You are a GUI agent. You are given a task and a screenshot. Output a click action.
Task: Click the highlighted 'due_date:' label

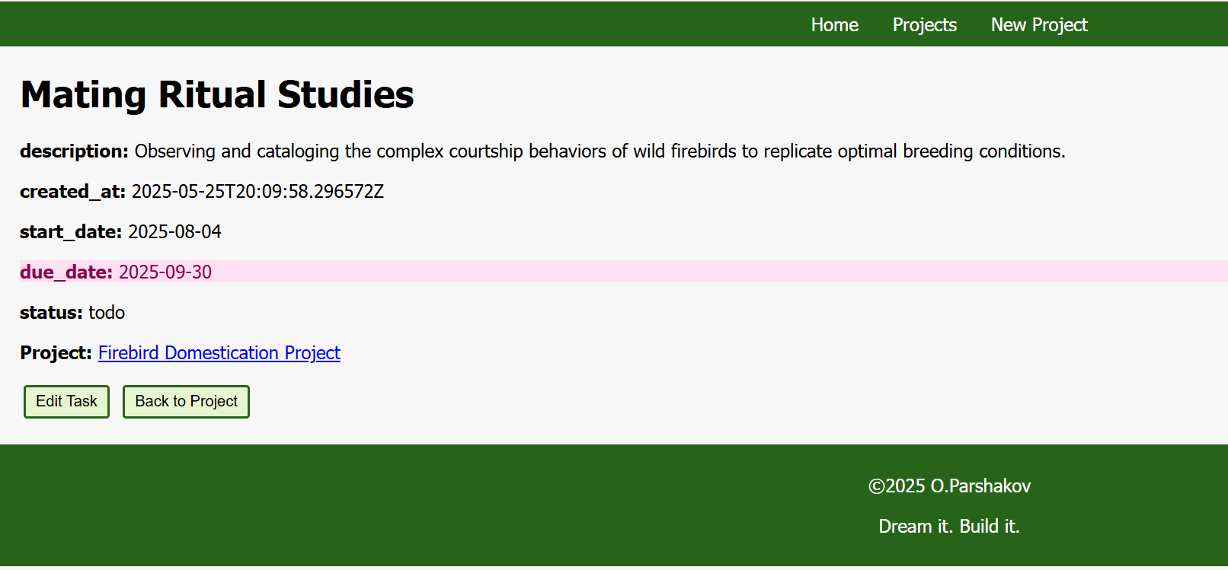[x=66, y=272]
